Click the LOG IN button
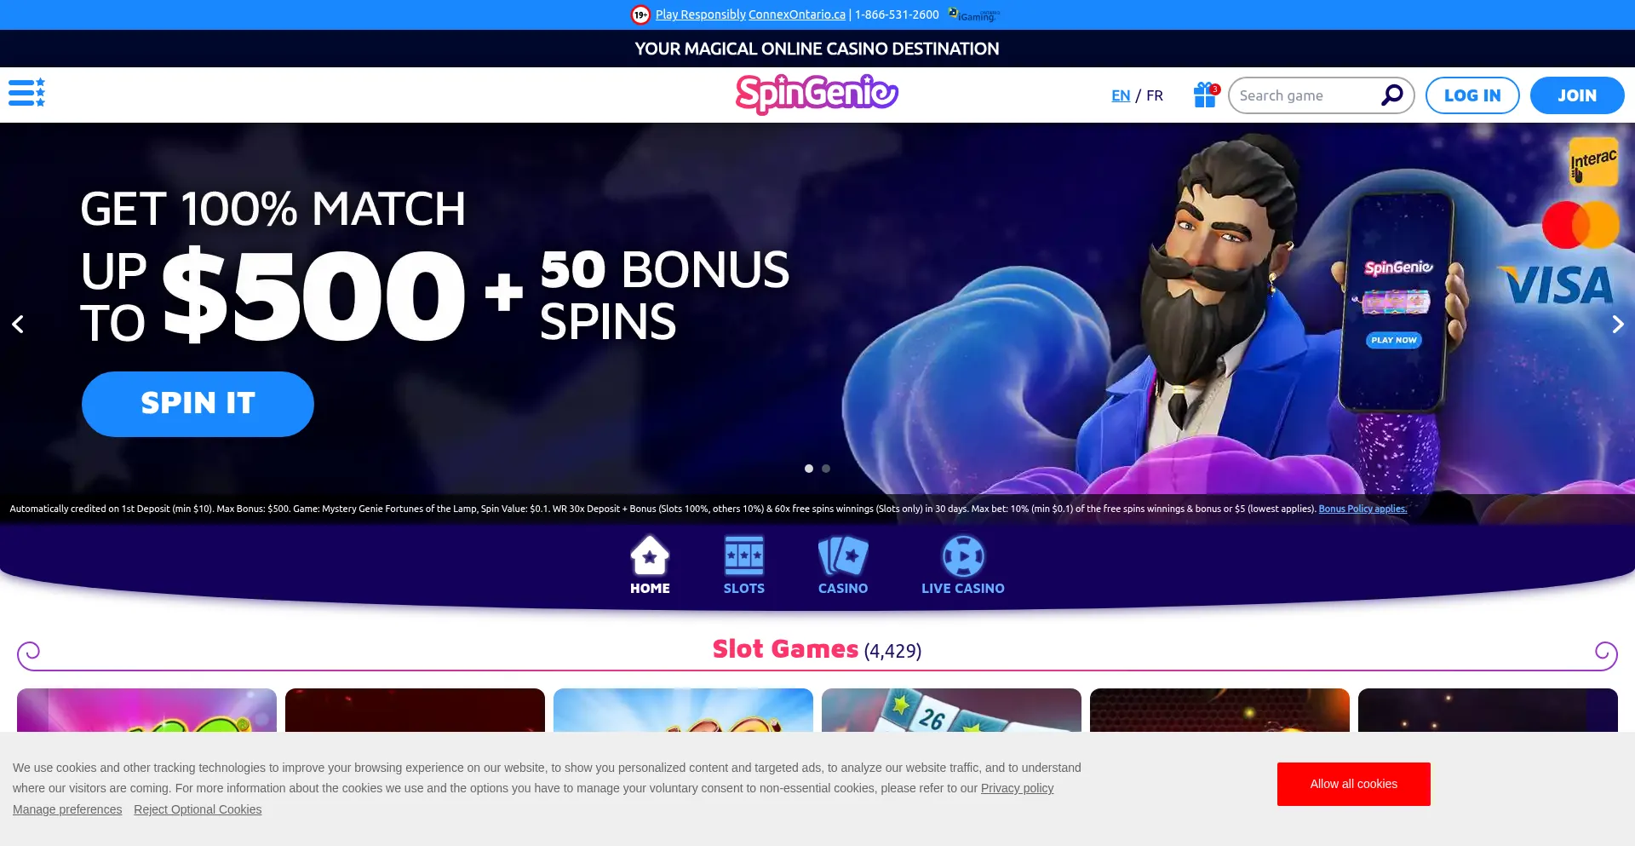This screenshot has width=1635, height=846. [x=1472, y=95]
